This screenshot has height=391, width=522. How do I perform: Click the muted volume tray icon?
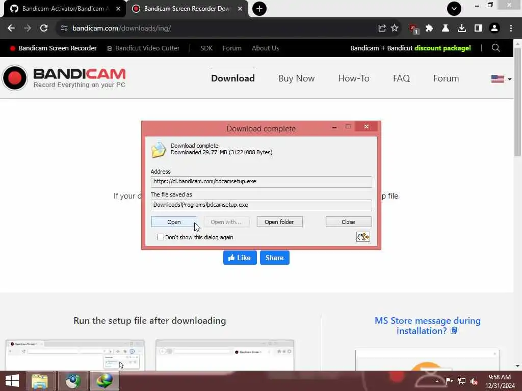tap(474, 381)
